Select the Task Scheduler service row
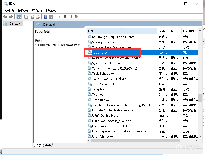The image size is (205, 156). pos(103,74)
